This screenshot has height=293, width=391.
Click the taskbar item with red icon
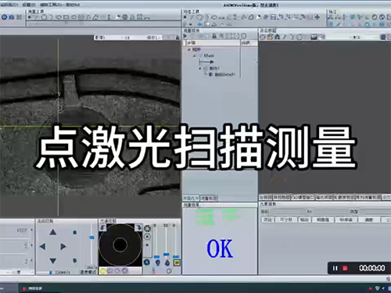(x=32, y=288)
